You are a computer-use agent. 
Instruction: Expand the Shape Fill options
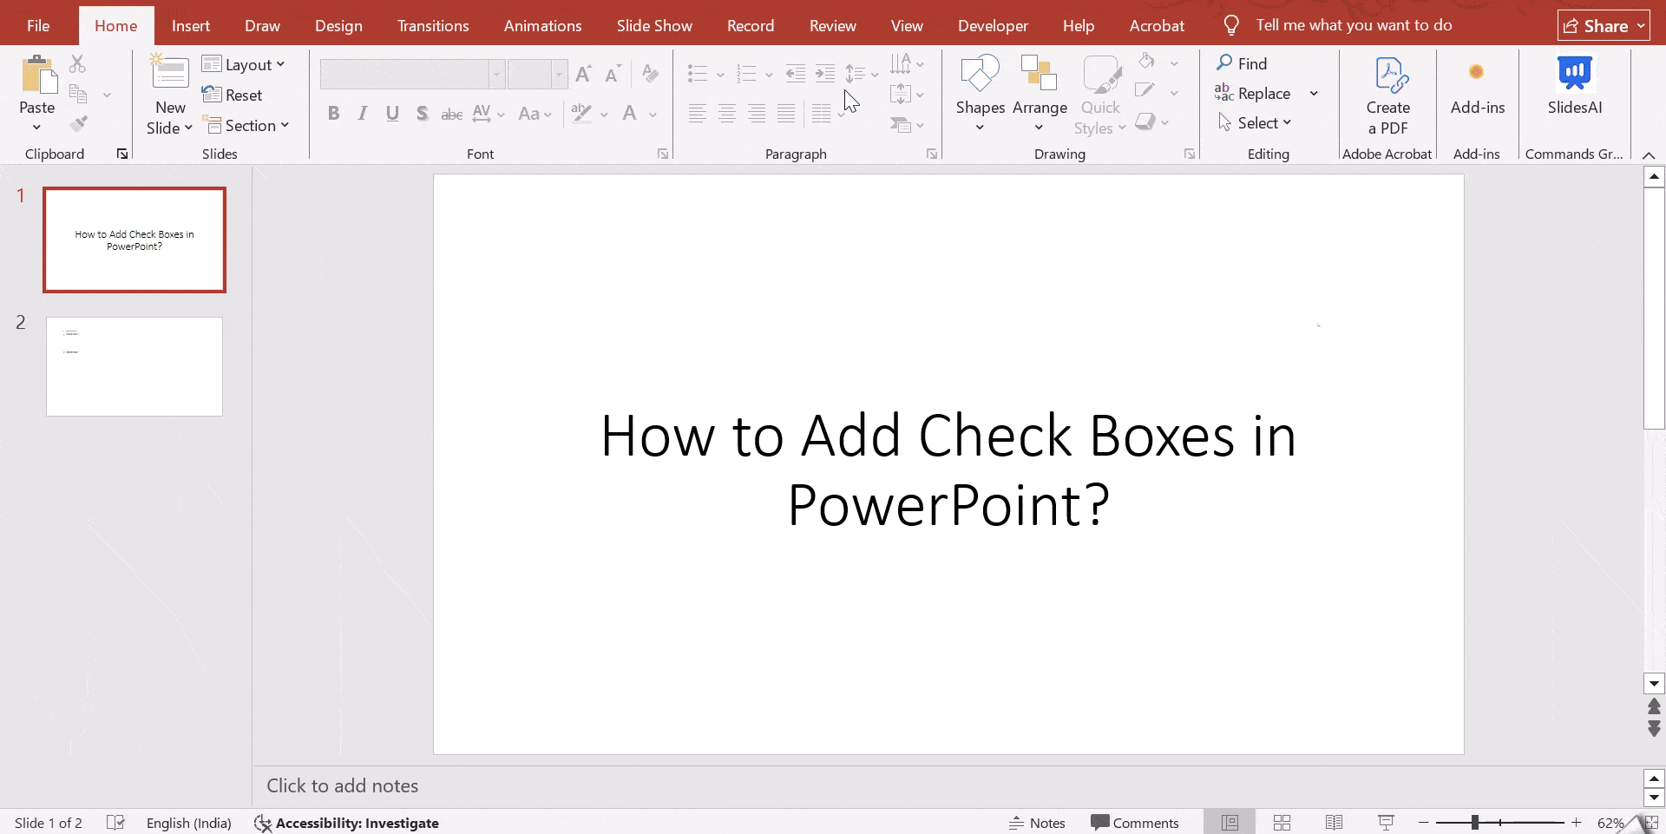pos(1176,62)
